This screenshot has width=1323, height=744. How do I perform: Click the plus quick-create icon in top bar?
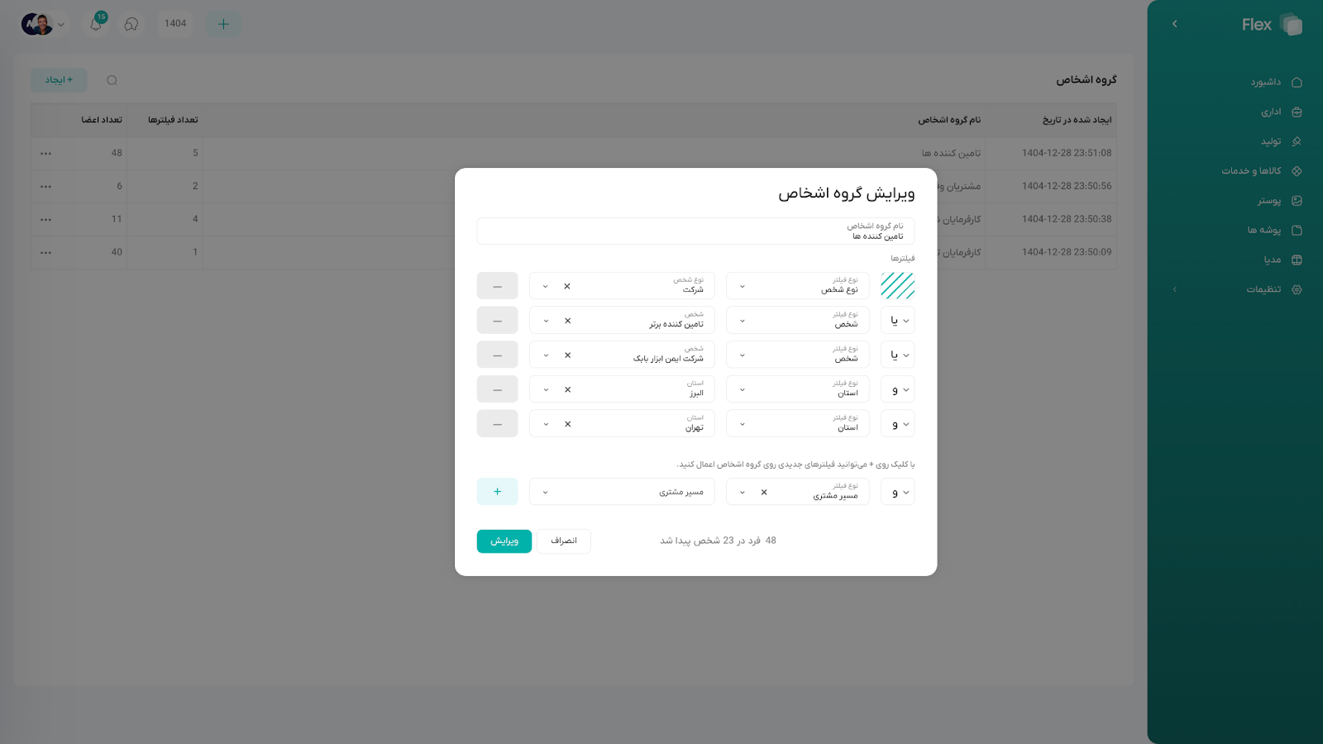223,24
